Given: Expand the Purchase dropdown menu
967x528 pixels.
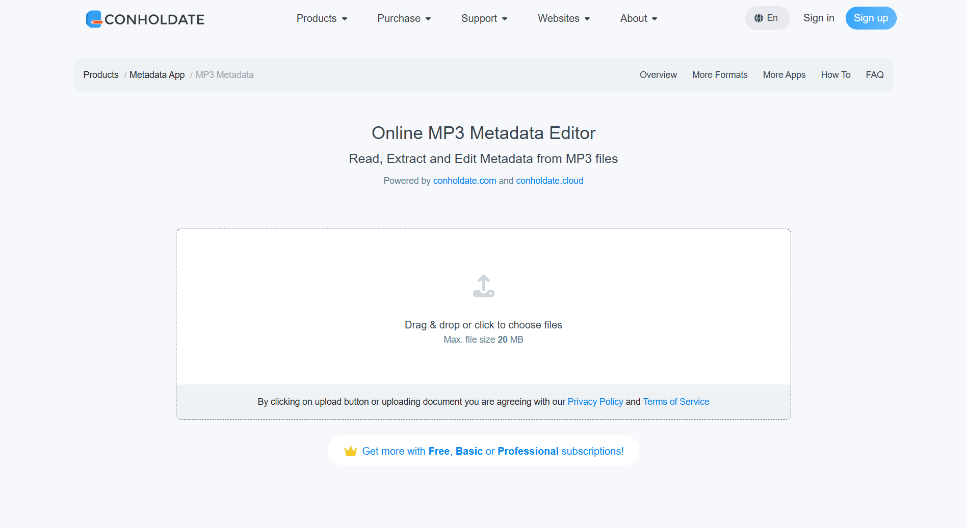Looking at the screenshot, I should [x=404, y=18].
